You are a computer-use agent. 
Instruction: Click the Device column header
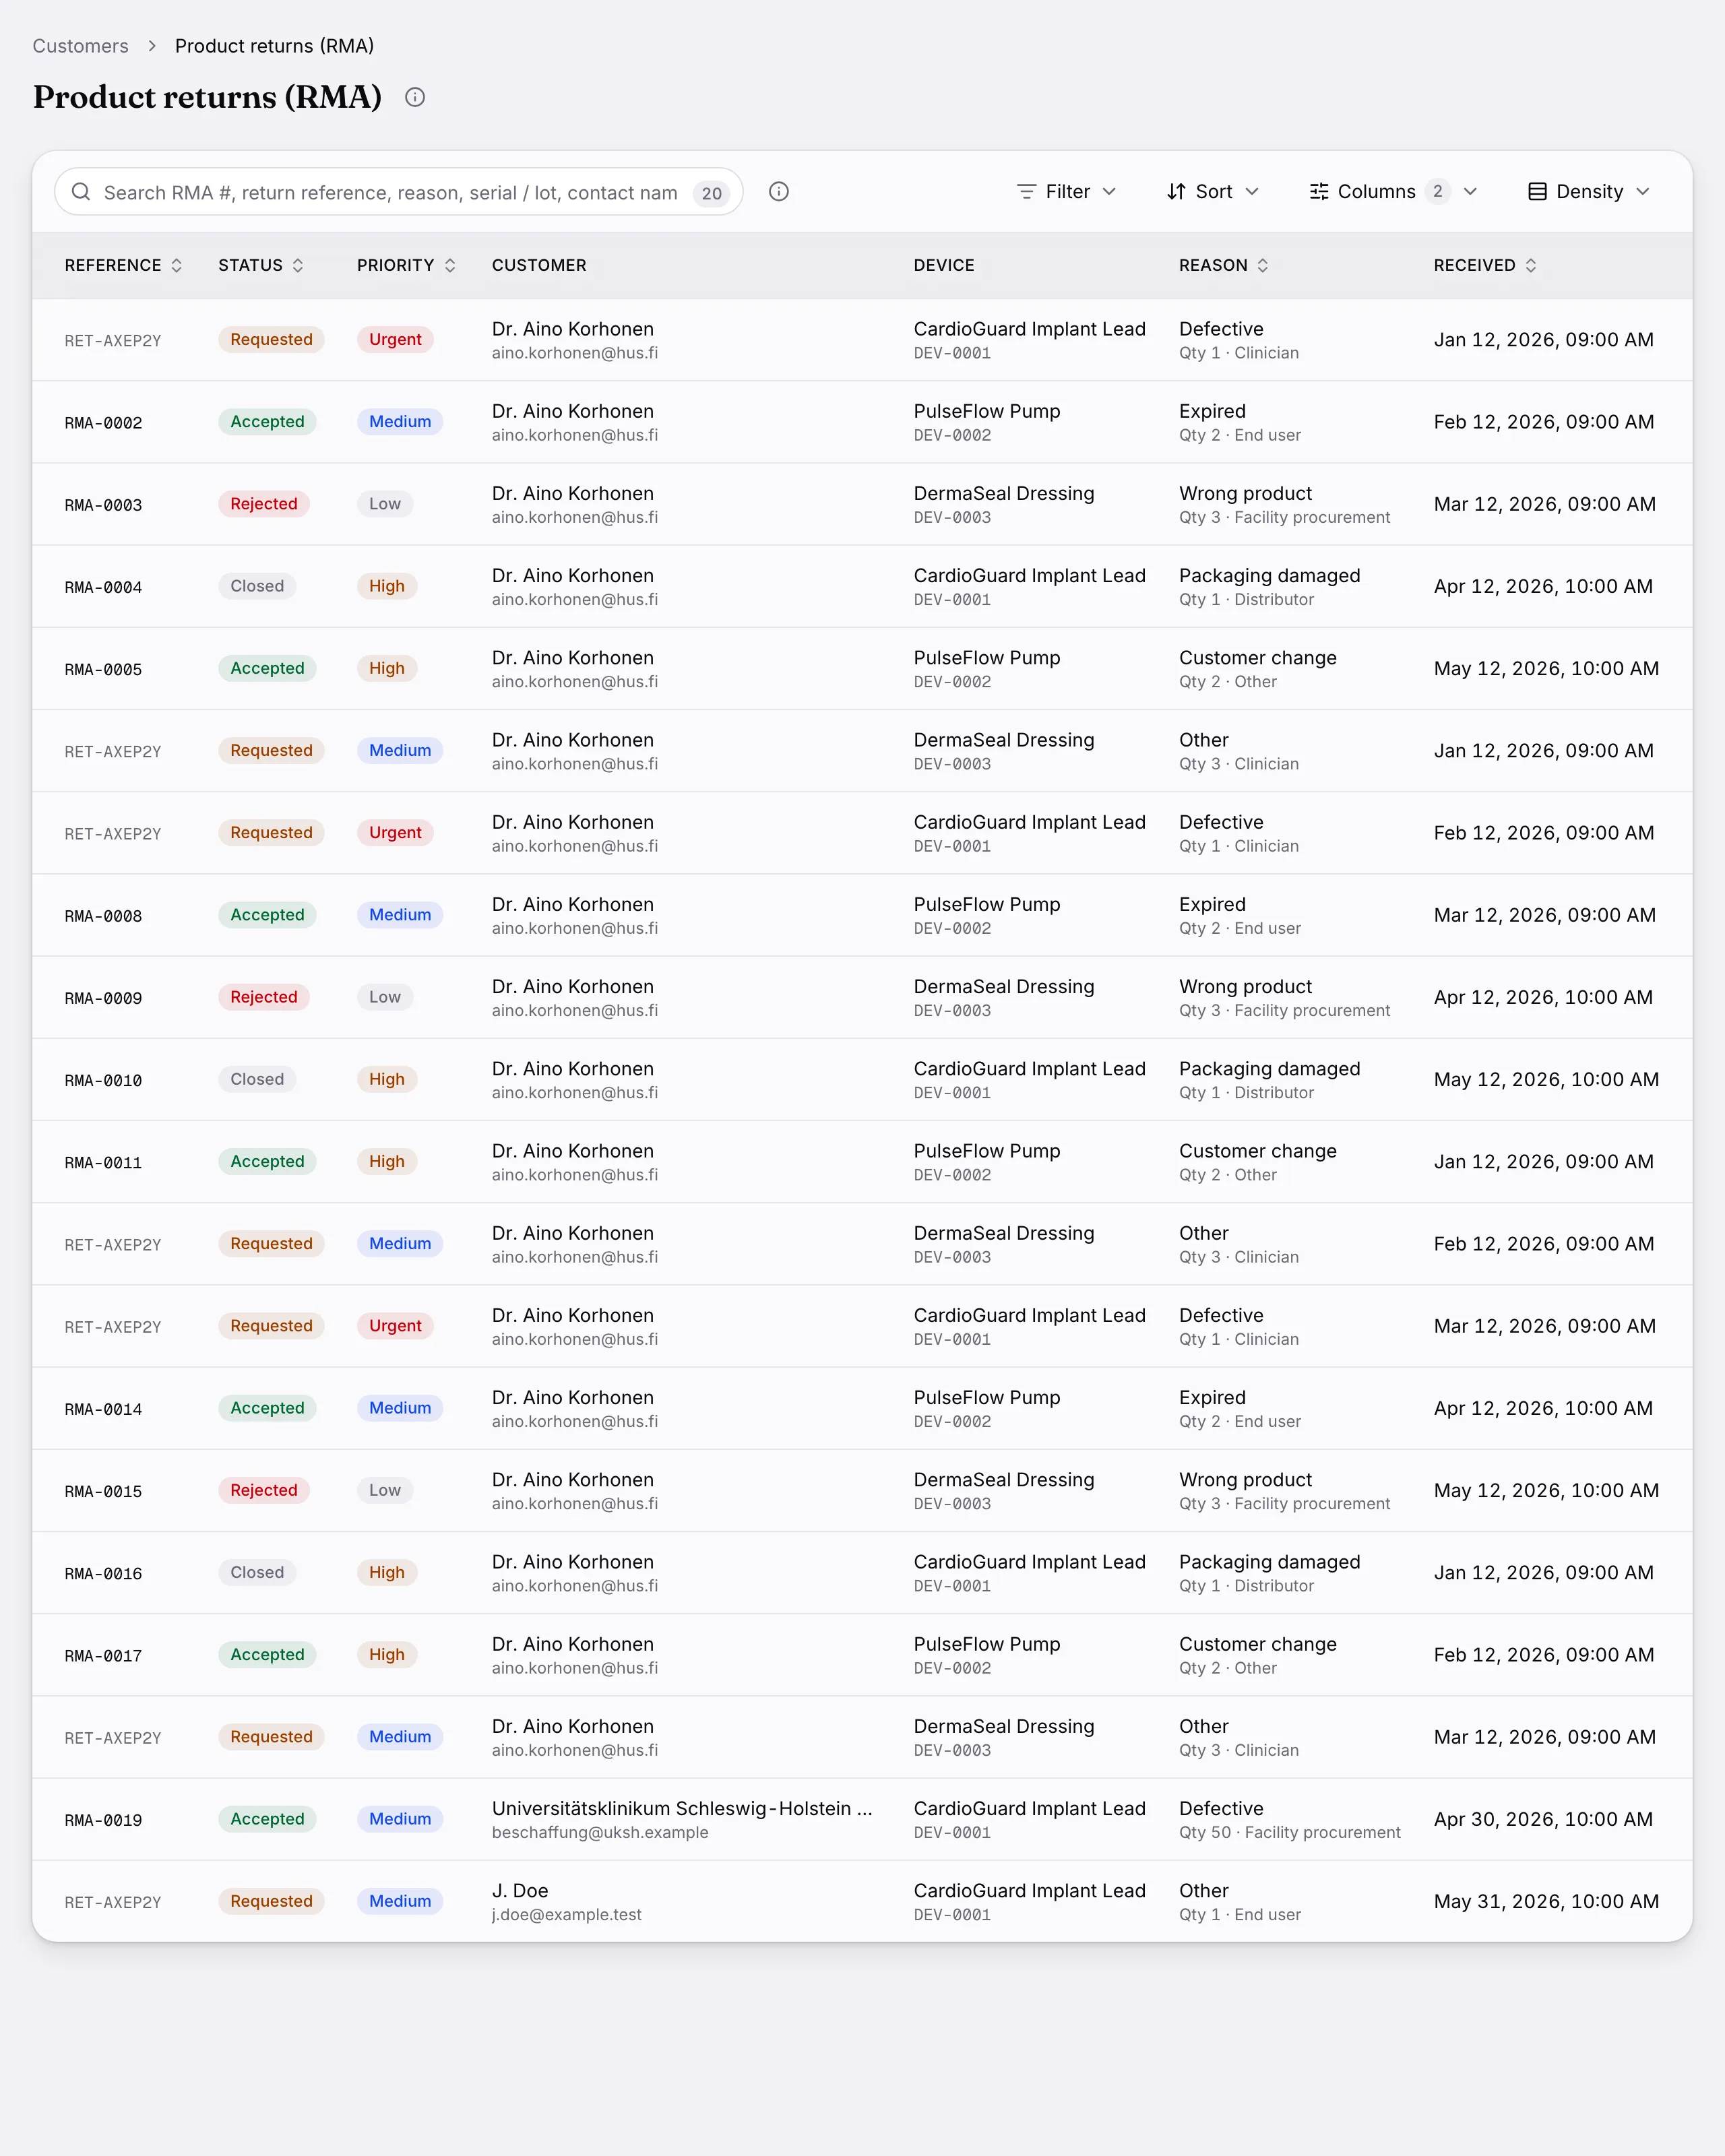(x=944, y=265)
